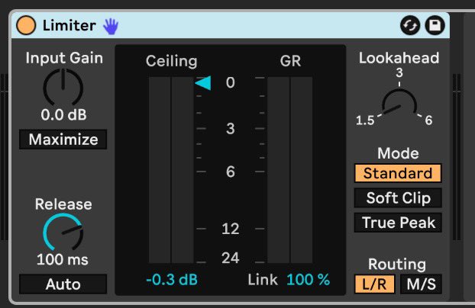475x308 pixels.
Task: Set routing to L/R
Action: coord(374,284)
